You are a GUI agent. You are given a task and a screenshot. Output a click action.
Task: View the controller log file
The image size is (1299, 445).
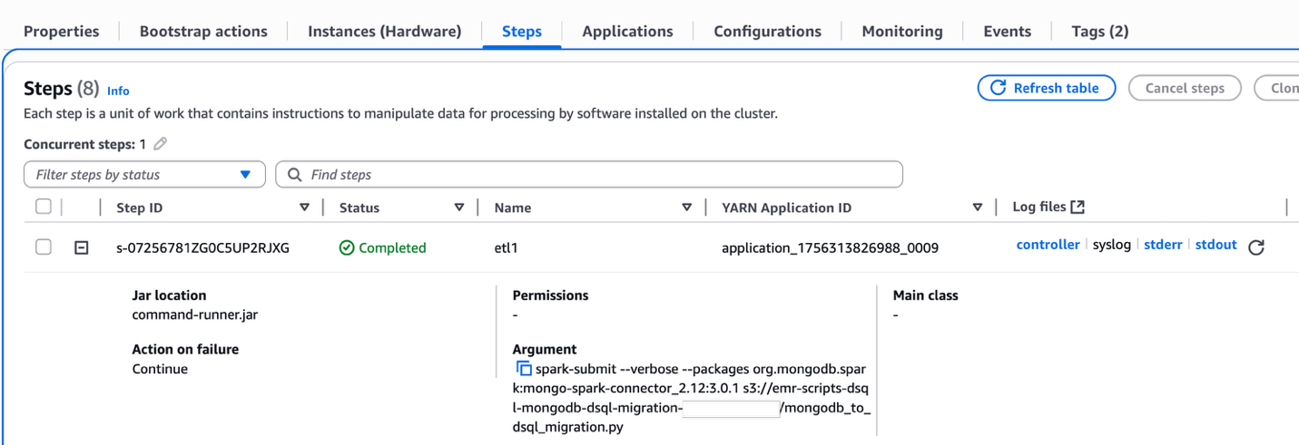(1048, 245)
